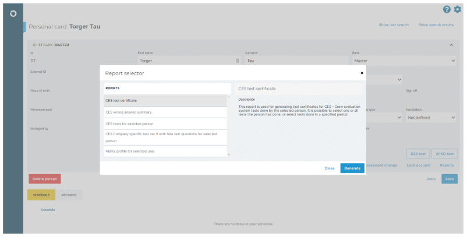
Task: Open the Show last search link
Action: tap(394, 25)
